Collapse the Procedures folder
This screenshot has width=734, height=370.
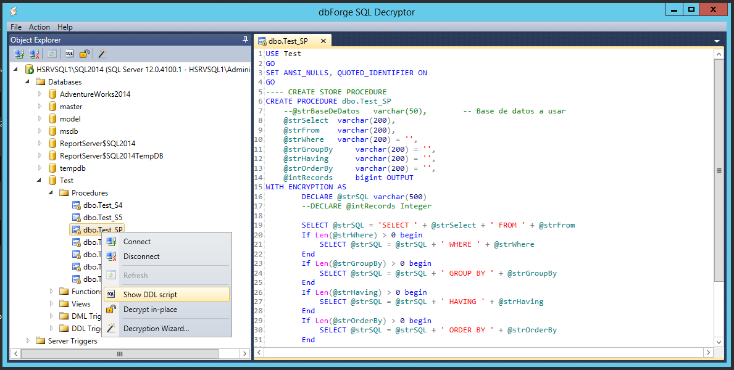click(x=52, y=193)
